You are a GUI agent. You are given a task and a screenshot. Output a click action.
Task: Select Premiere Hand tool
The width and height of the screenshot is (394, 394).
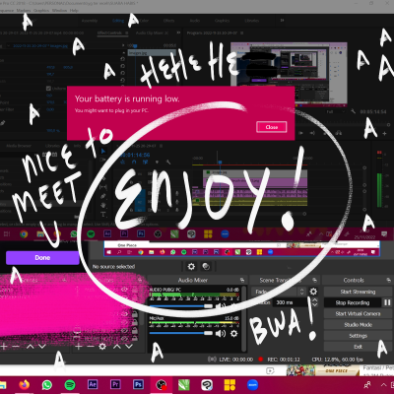click(103, 205)
